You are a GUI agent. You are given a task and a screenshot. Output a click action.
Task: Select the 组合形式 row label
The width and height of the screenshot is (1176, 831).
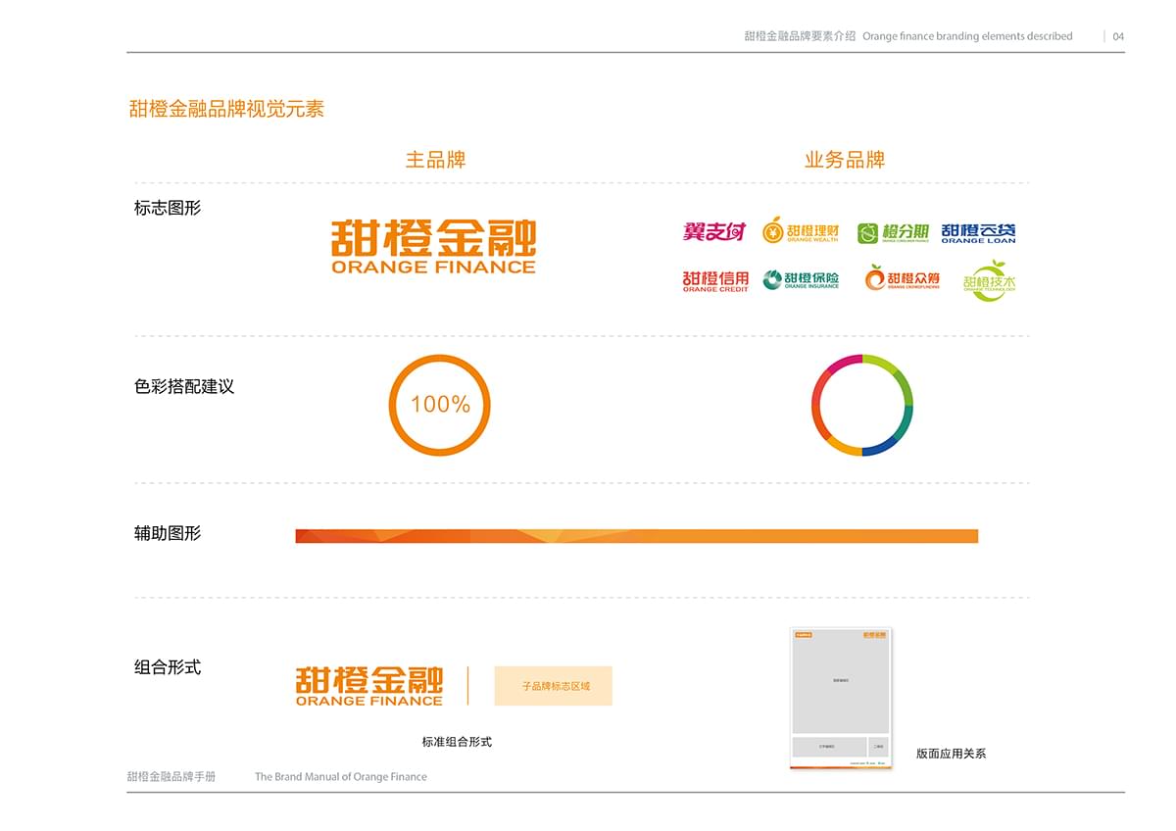pyautogui.click(x=168, y=667)
